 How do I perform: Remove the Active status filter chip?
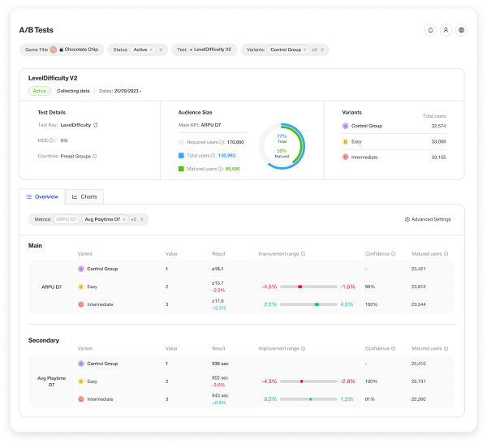[151, 50]
